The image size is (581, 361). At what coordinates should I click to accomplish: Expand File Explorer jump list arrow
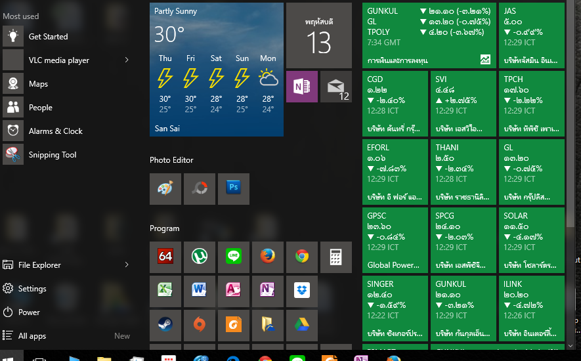pos(127,265)
